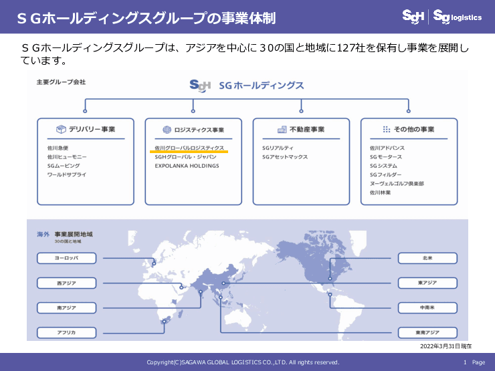
Task: Click the slide title SGホールディングスグループの事業体制
Action: click(x=146, y=18)
